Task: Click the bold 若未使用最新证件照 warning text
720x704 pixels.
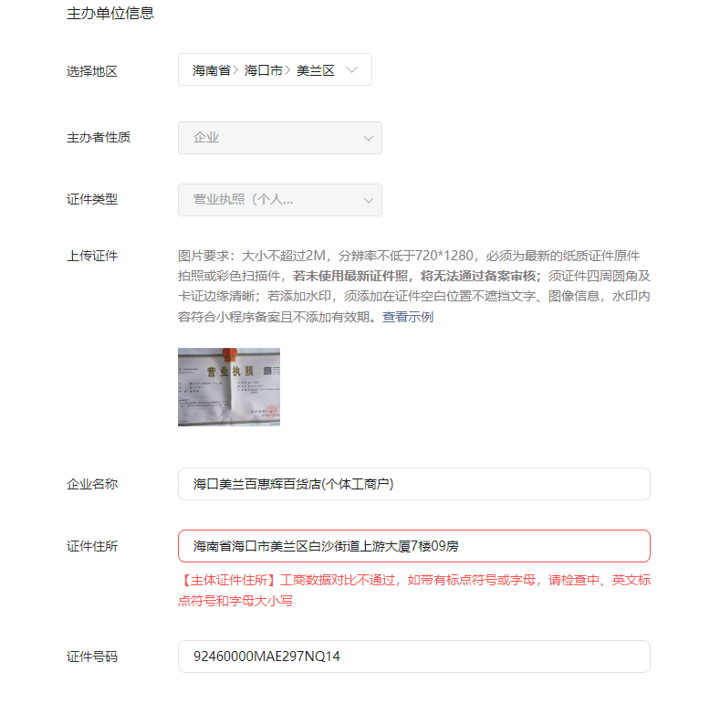Action: coord(350,276)
